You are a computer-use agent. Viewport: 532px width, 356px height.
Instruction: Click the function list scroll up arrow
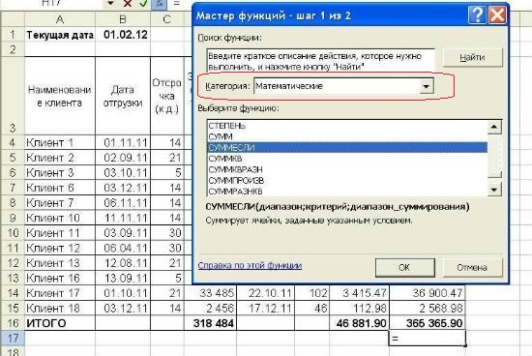coord(494,127)
